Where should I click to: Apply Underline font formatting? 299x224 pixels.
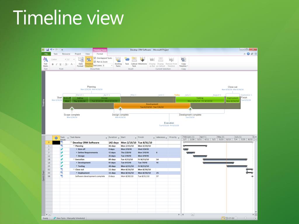tap(60, 64)
